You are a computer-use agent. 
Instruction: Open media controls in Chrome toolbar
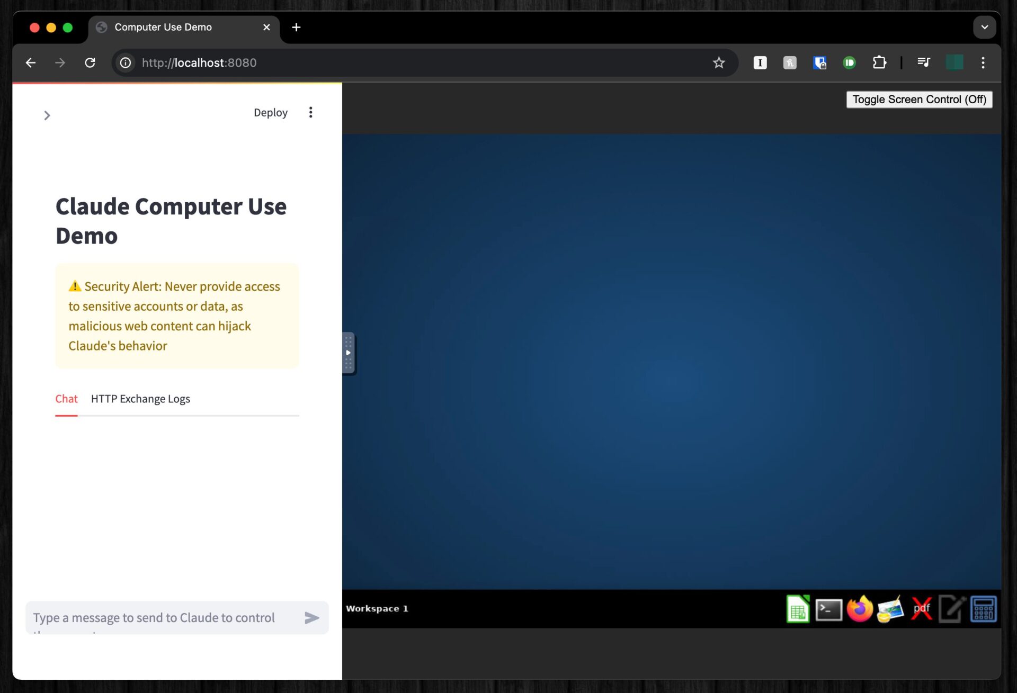click(923, 62)
